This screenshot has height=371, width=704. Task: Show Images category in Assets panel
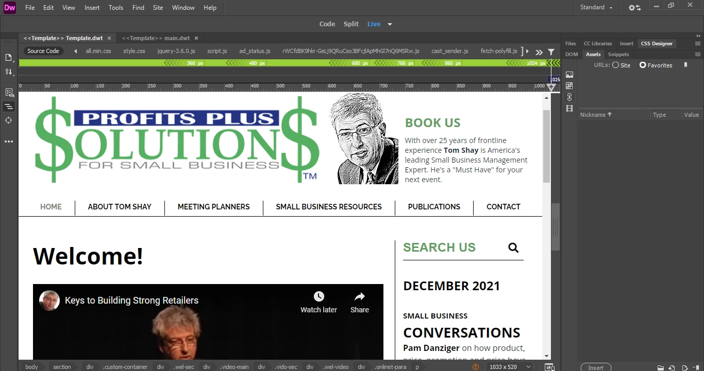click(x=569, y=75)
